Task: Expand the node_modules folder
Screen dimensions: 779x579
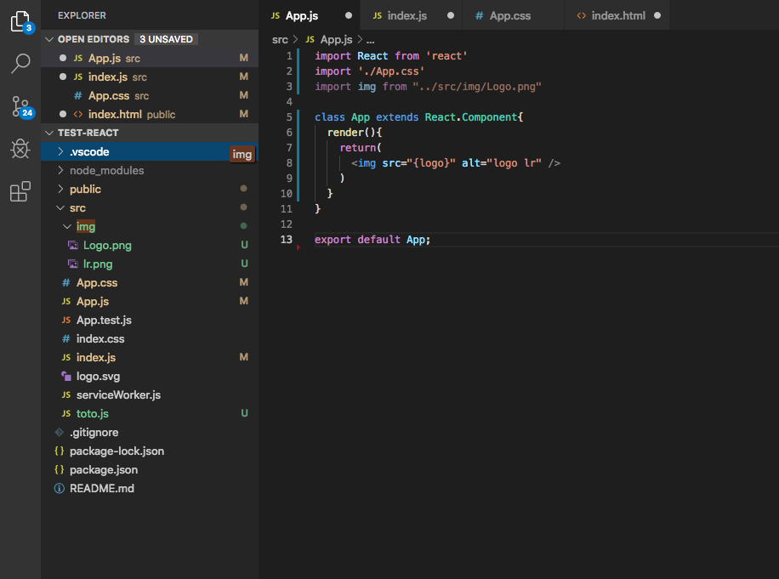Action: pos(60,170)
